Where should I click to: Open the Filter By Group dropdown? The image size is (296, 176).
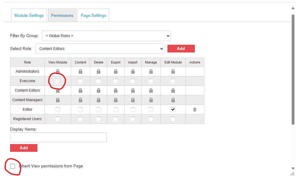[x=106, y=36]
